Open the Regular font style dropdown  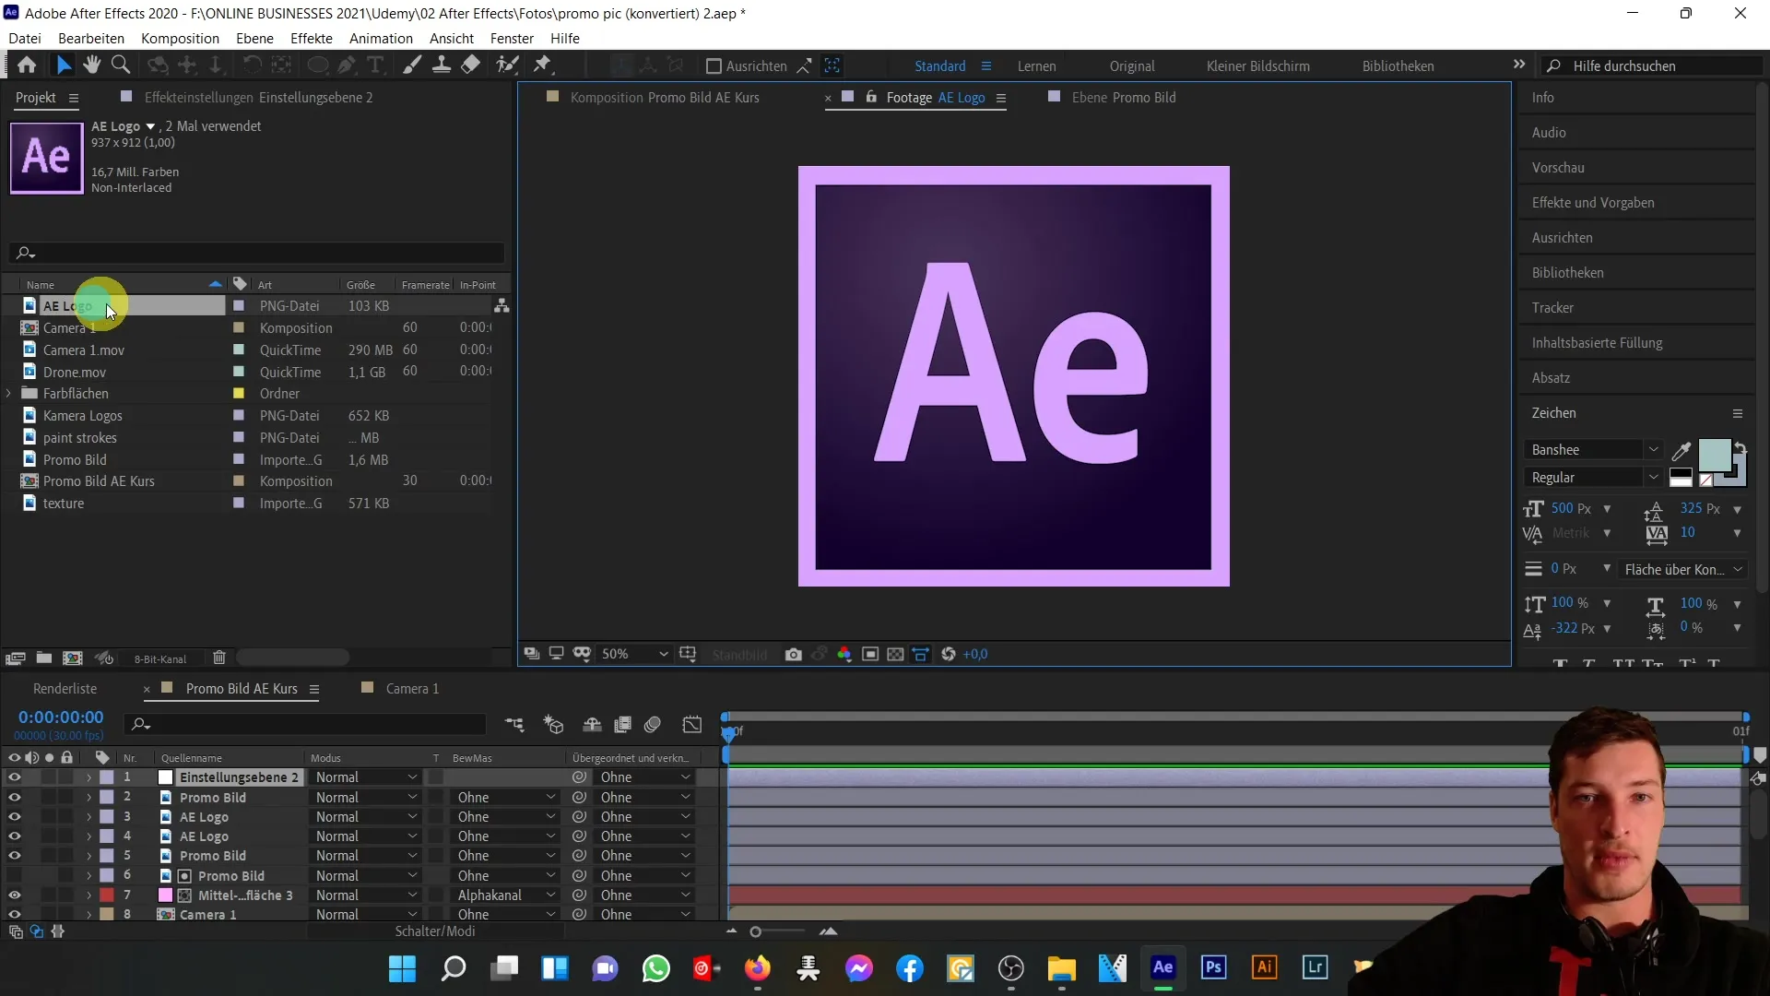pos(1592,478)
